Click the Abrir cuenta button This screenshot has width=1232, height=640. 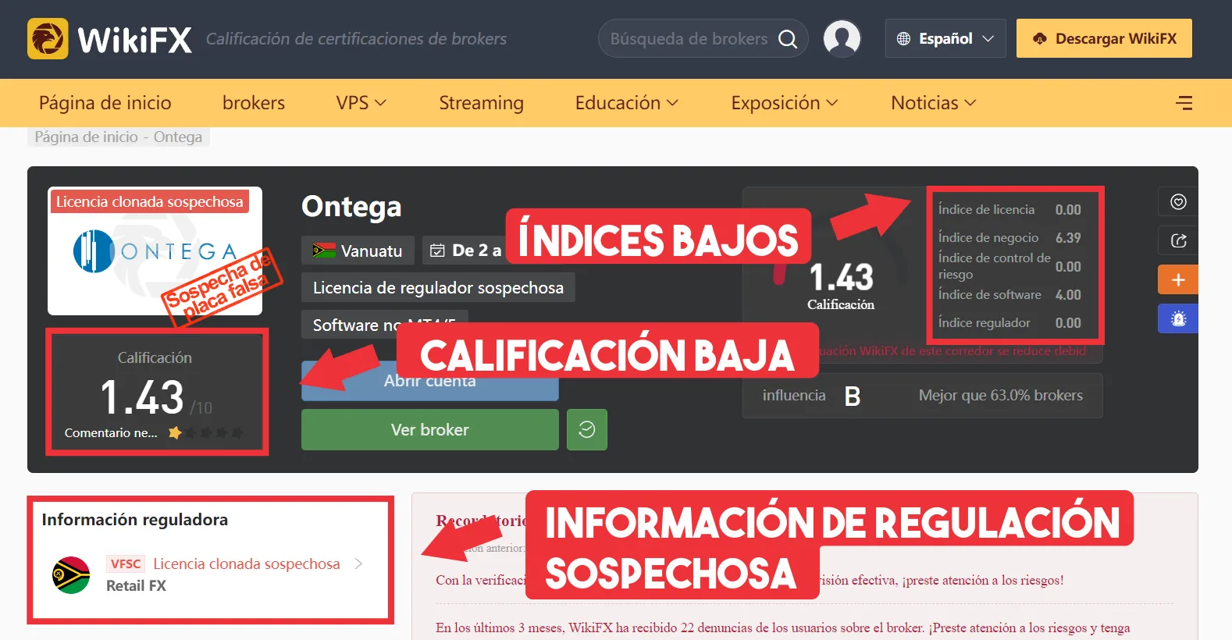[x=430, y=381]
